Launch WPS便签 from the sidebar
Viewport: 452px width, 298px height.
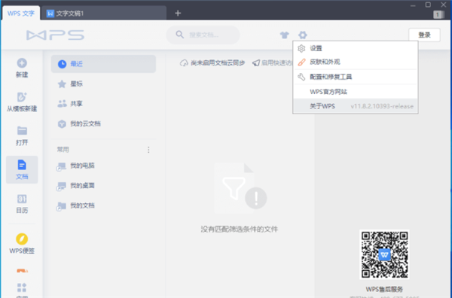click(22, 244)
